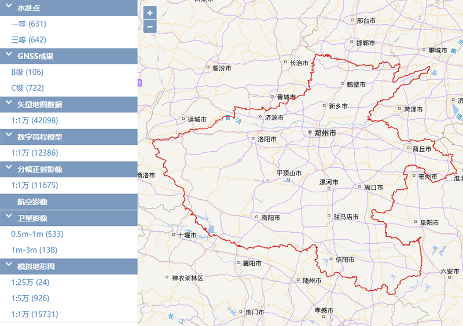The height and width of the screenshot is (326, 463).
Task: Click 洛阳市 city label on the map
Action: (x=266, y=139)
